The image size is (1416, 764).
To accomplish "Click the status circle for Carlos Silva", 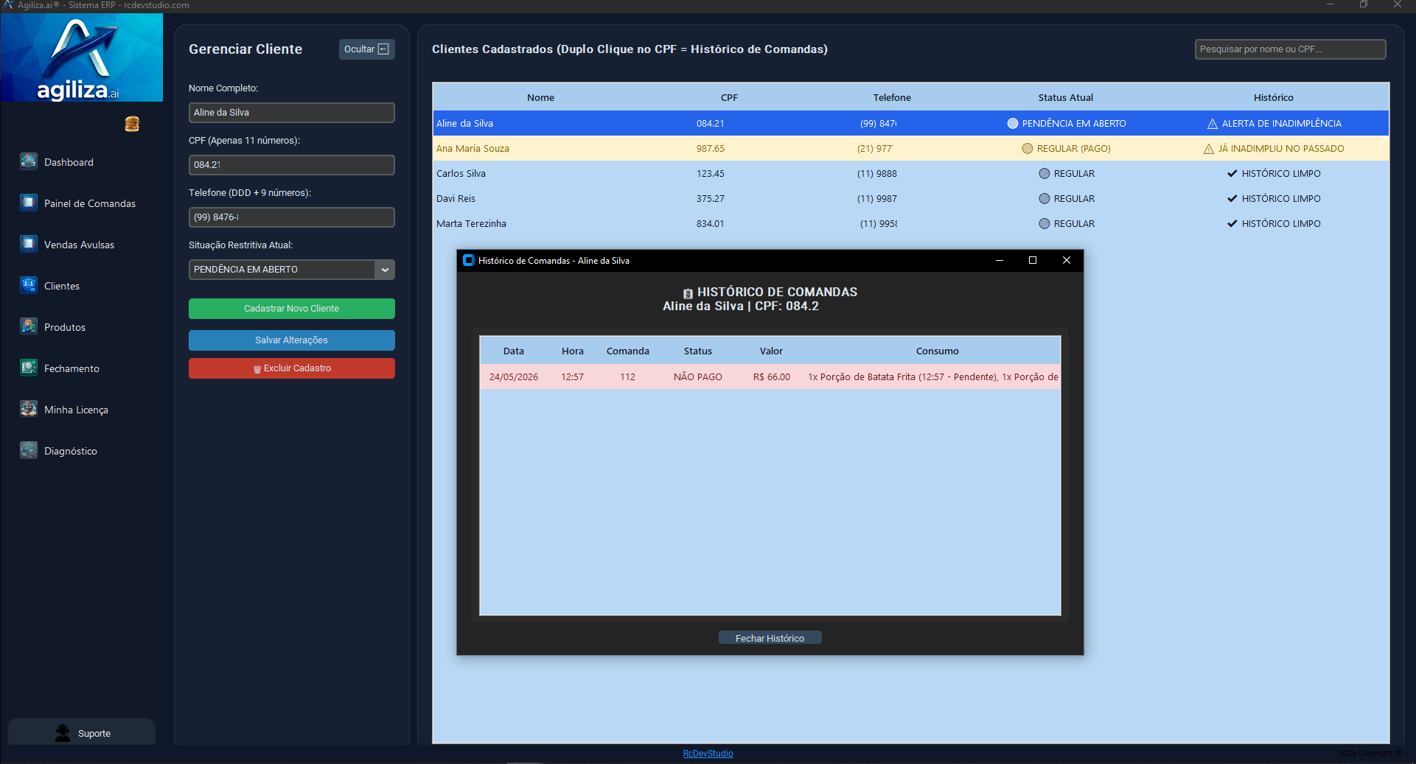I will (x=1044, y=174).
